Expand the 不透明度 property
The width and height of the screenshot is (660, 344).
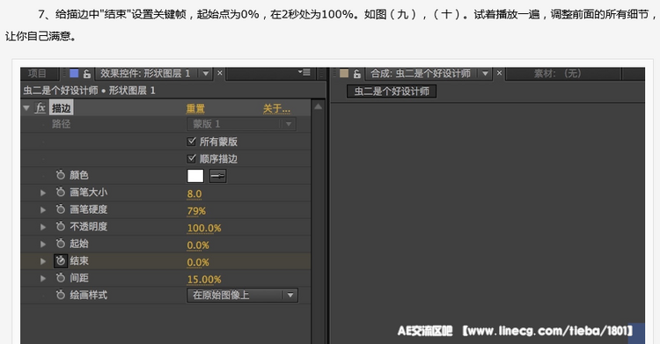(x=43, y=227)
